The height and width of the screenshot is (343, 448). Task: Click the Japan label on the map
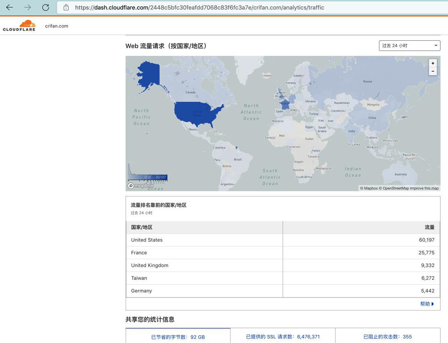click(404, 117)
